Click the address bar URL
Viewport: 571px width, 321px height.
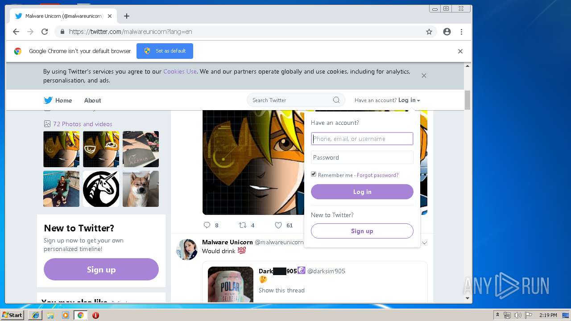[131, 32]
